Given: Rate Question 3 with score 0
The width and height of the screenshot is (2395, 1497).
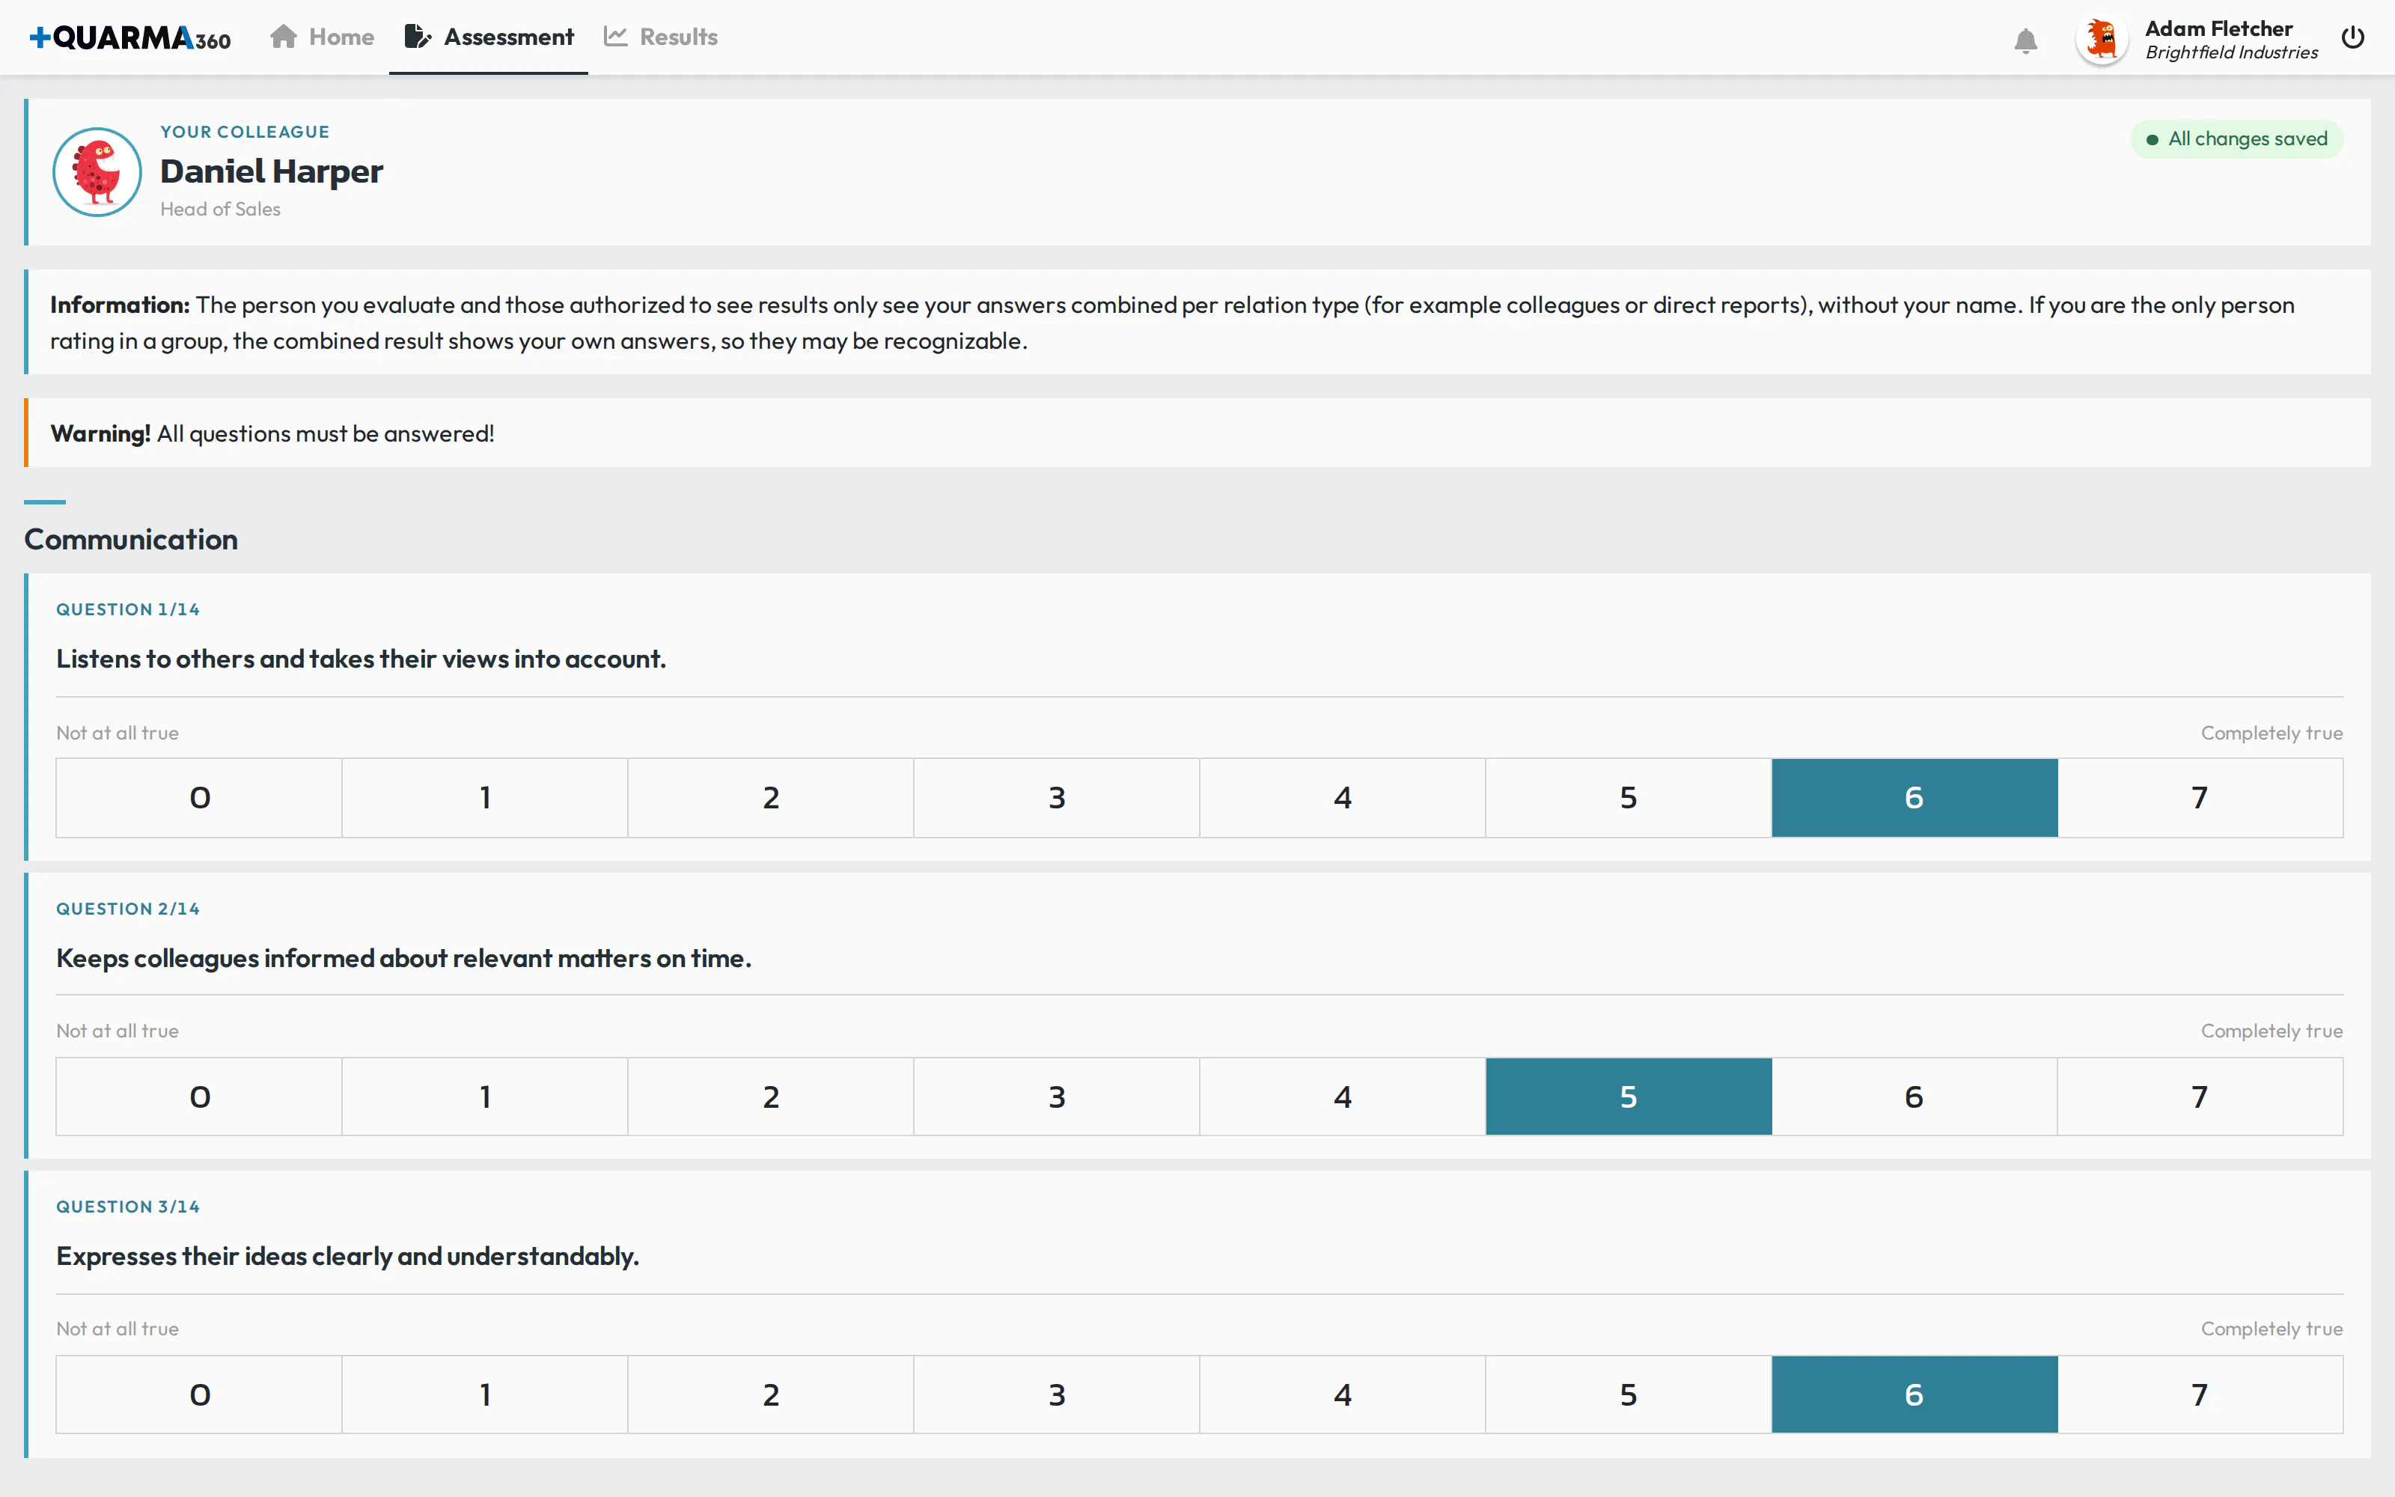Looking at the screenshot, I should coord(199,1395).
